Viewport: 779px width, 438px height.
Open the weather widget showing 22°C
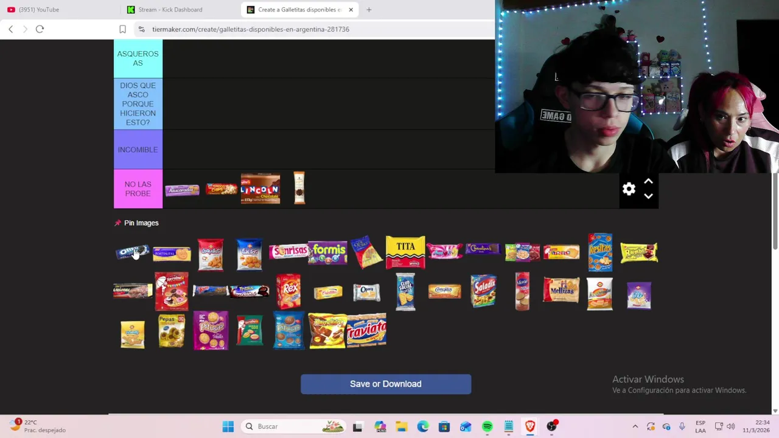38,426
